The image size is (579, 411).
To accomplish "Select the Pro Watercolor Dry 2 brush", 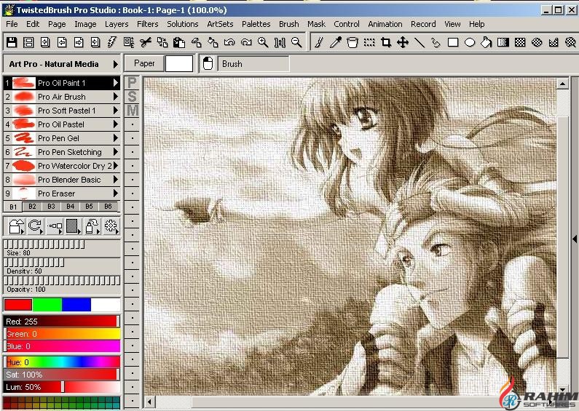I will (x=62, y=166).
